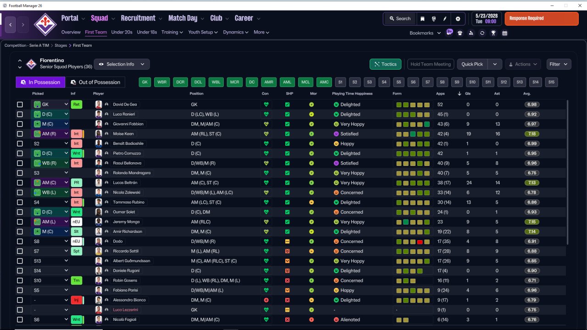Click the Fiorentina club crest in header

pyautogui.click(x=46, y=24)
